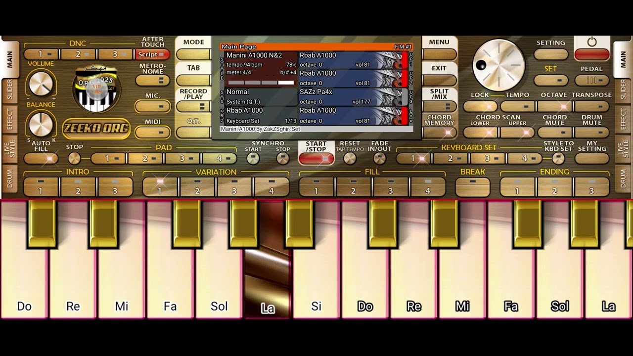633x356 pixels.
Task: Open the MENU button
Action: [x=439, y=54]
